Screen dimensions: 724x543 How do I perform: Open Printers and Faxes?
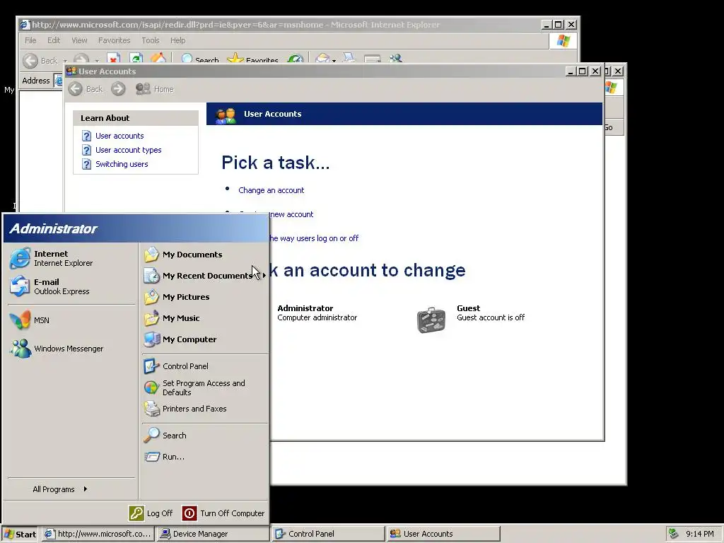pyautogui.click(x=204, y=409)
